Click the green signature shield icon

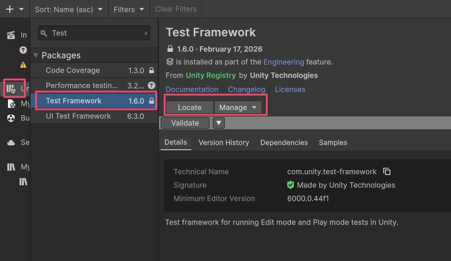point(290,185)
